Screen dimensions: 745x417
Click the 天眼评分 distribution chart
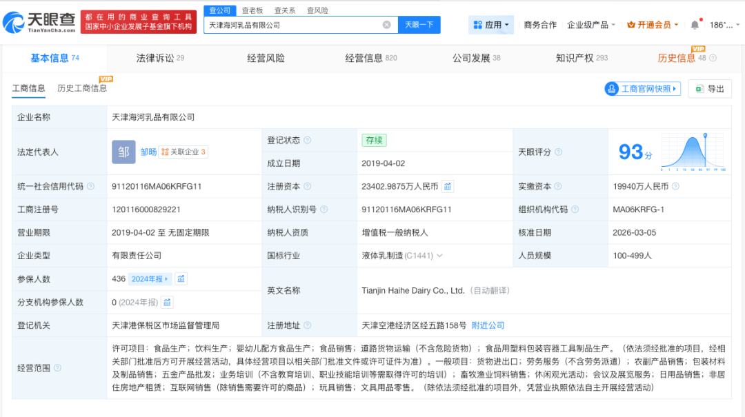click(x=693, y=152)
